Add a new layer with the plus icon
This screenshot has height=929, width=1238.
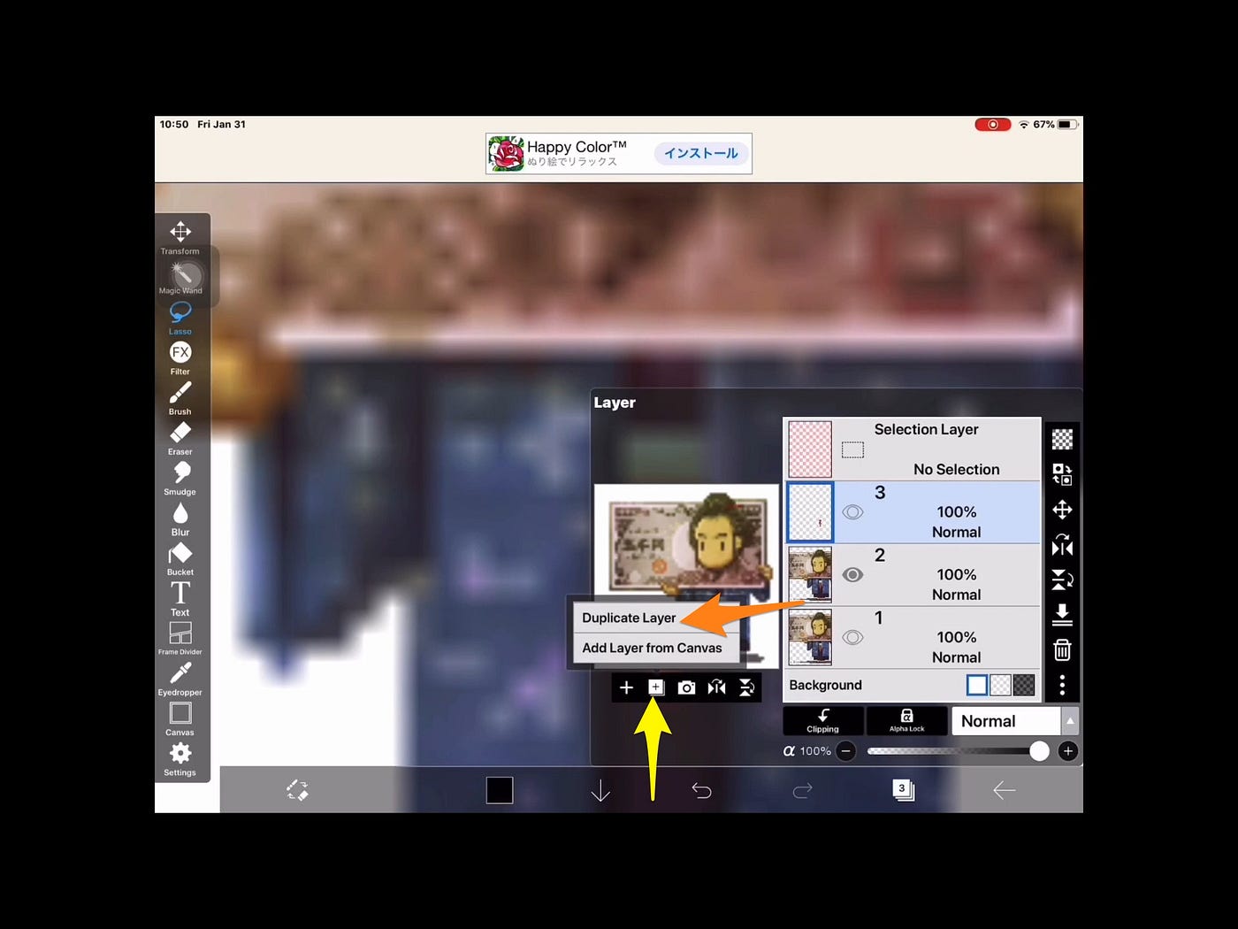click(626, 687)
